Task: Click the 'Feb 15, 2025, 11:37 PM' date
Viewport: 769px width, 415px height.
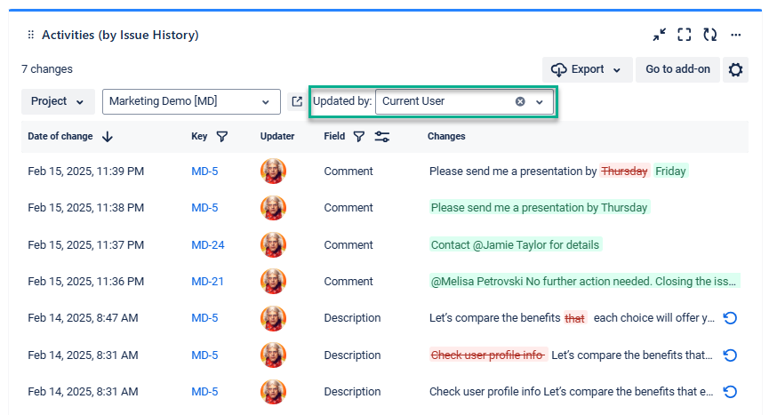Action: [86, 245]
